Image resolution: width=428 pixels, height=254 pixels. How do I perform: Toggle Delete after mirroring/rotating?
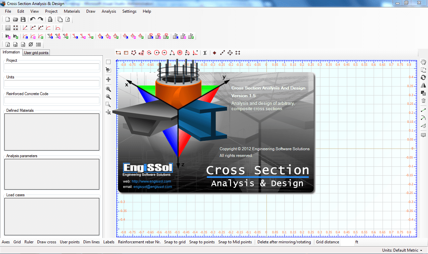284,242
